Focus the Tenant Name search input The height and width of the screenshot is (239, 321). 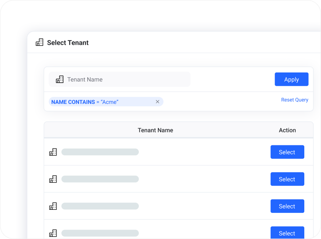[x=120, y=79]
